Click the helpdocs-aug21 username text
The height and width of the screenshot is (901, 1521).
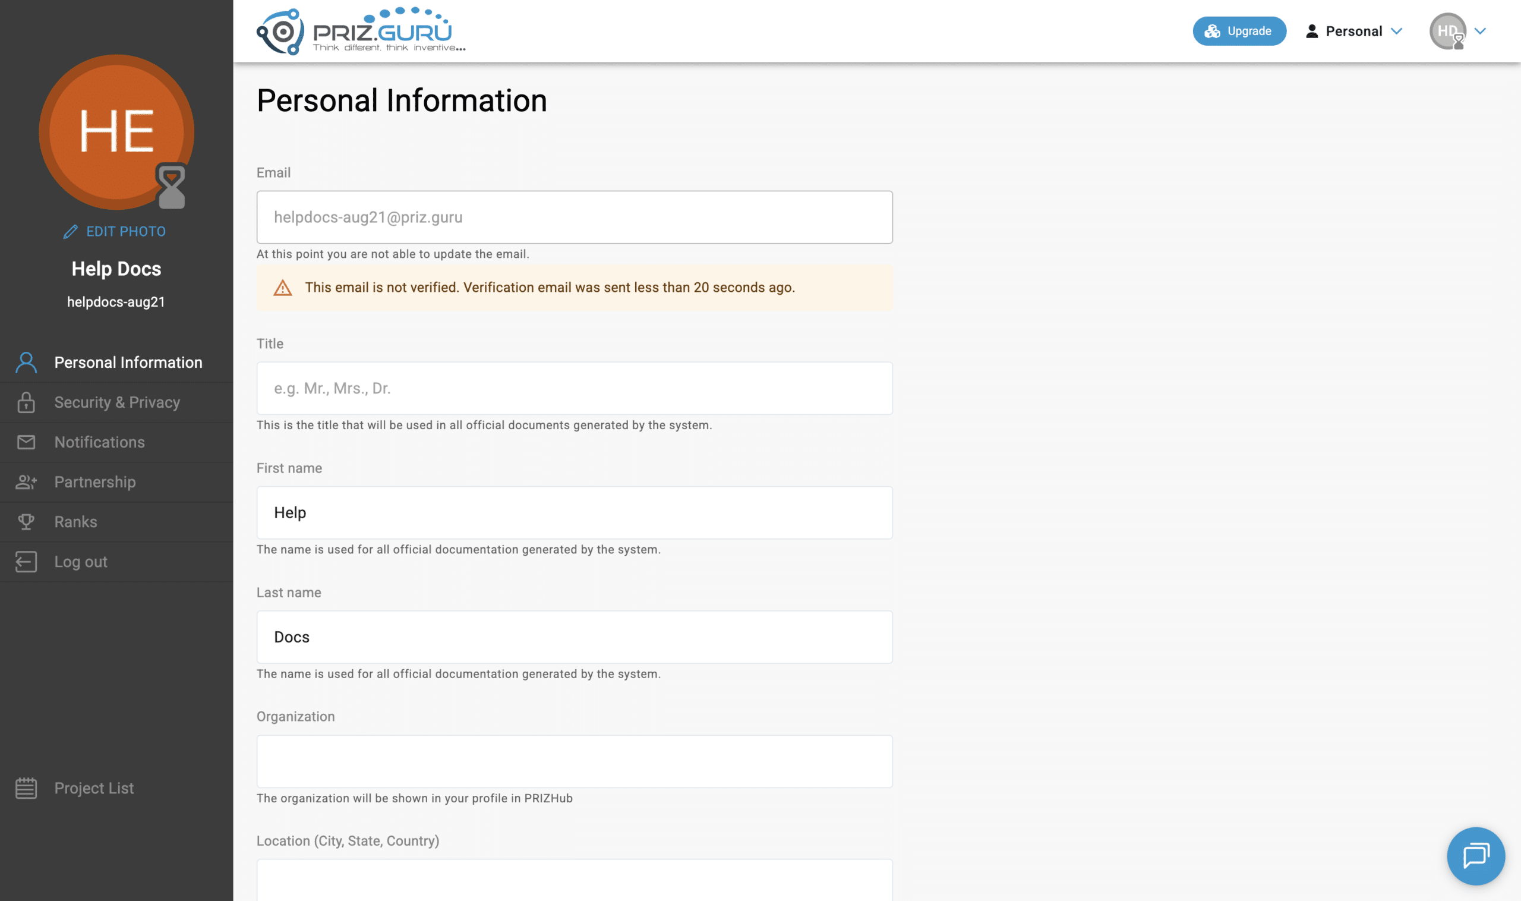tap(116, 302)
